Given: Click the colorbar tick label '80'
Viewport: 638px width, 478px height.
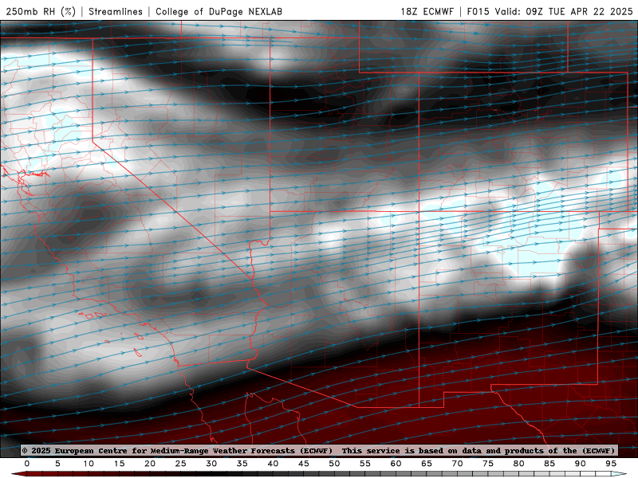Looking at the screenshot, I should click(x=519, y=464).
